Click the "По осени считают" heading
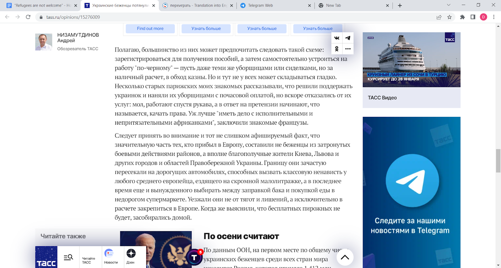Viewport: 501px width, 268px height. [241, 236]
